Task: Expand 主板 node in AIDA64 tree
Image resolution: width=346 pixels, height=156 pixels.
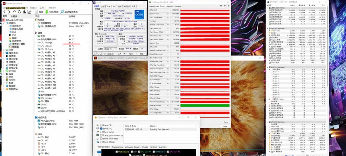Action: coord(4,50)
